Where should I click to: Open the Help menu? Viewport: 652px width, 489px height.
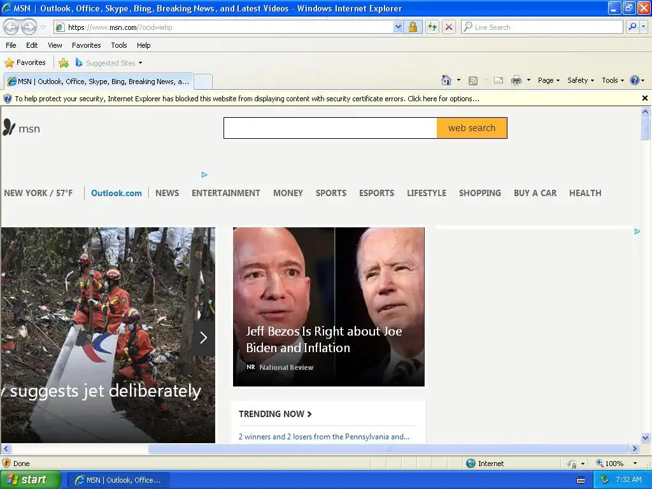click(144, 45)
